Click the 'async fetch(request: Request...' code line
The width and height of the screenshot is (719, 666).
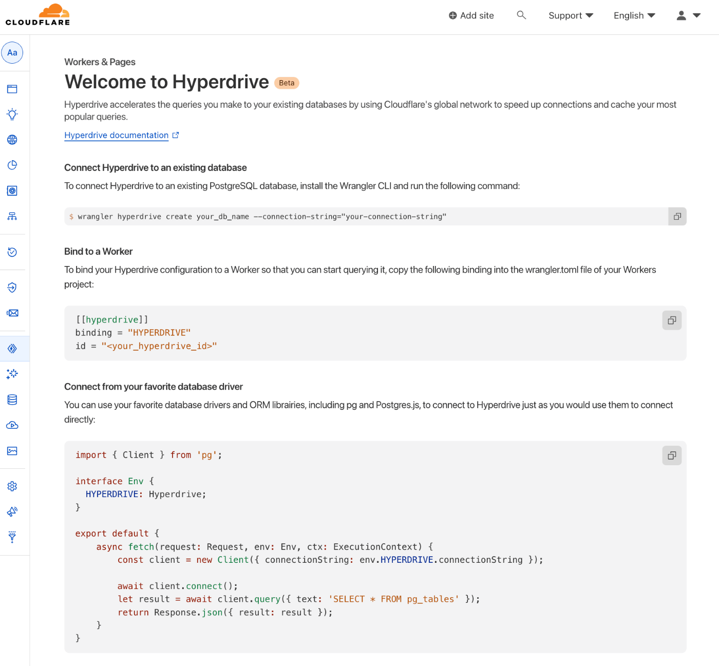(x=264, y=547)
